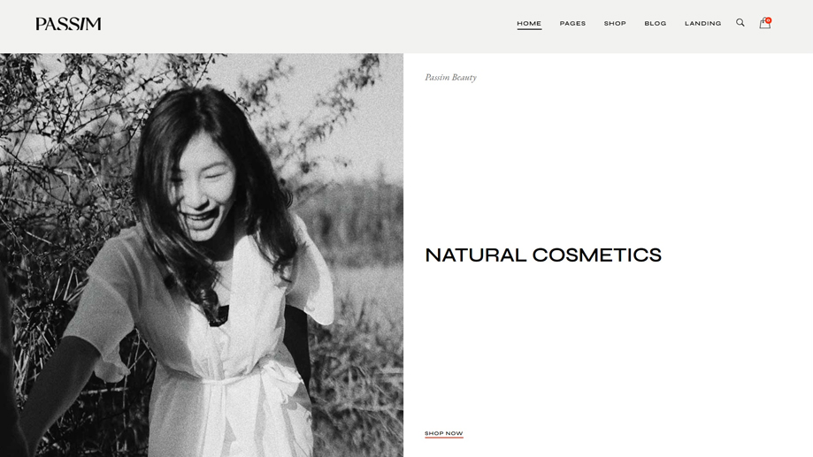This screenshot has width=813, height=457.
Task: Open the shopping bag cart icon
Action: [764, 23]
